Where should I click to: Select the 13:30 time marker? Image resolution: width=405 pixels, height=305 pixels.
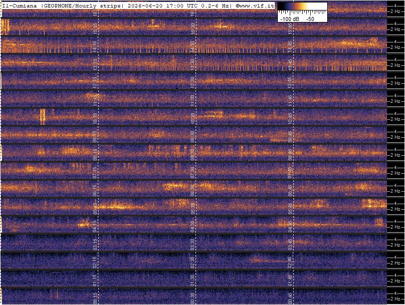tap(193, 64)
